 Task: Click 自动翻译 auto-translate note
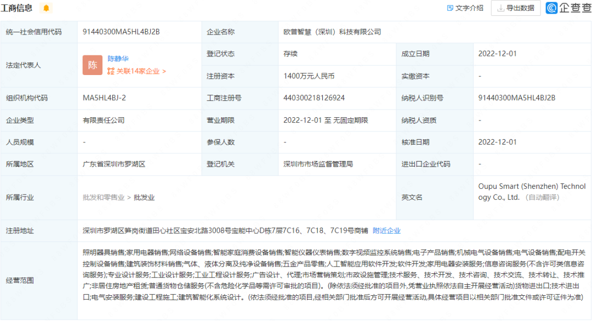point(543,197)
